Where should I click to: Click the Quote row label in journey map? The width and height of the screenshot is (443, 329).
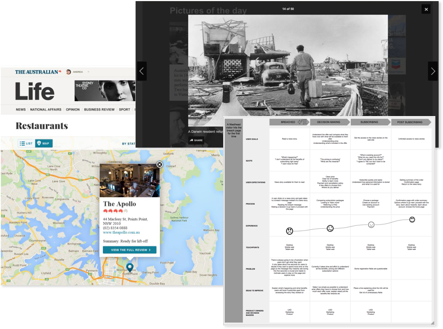coord(249,161)
